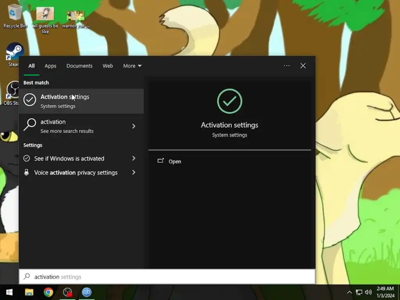The width and height of the screenshot is (400, 300).
Task: Select the OBS Studio desktop shortcut
Action: 11,93
